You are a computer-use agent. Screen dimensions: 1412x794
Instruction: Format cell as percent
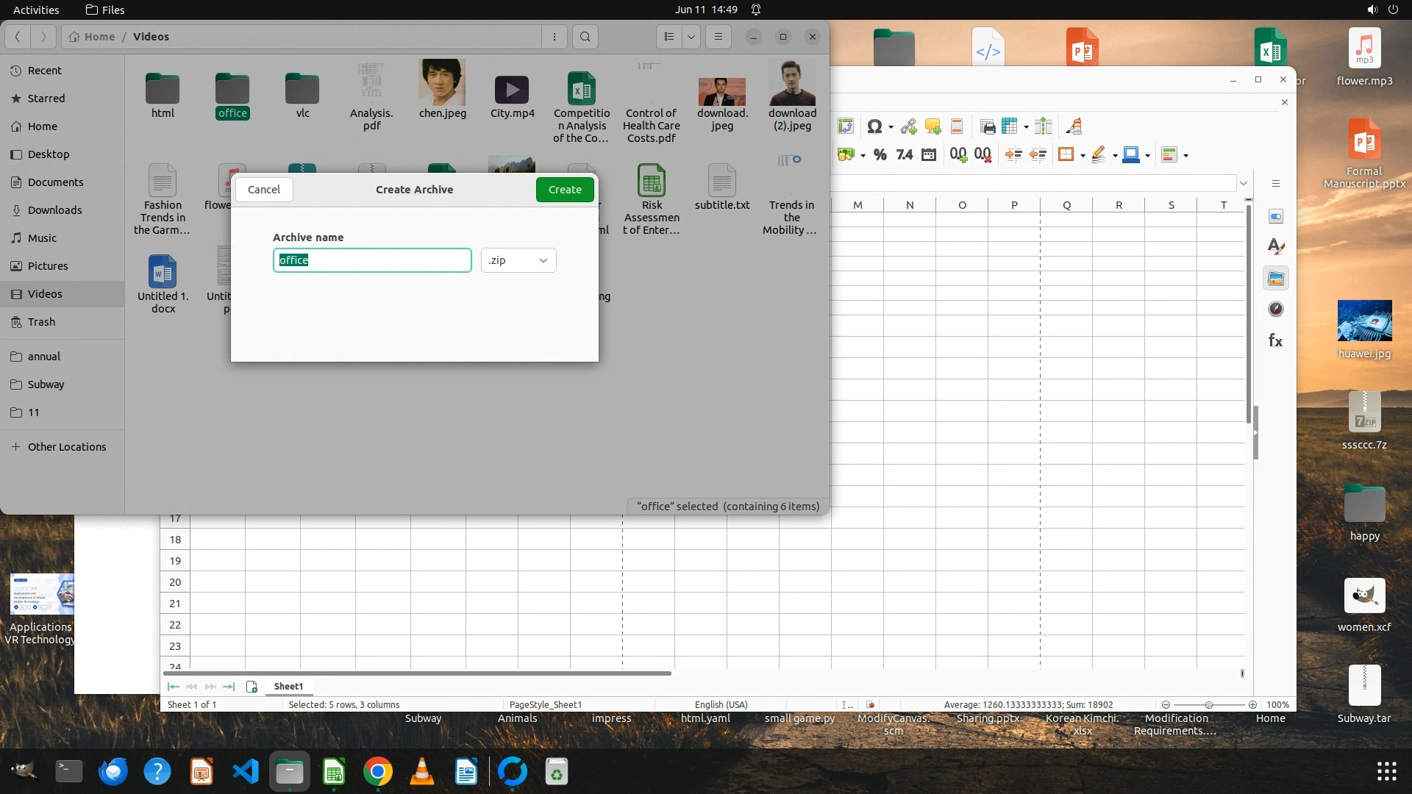[880, 155]
